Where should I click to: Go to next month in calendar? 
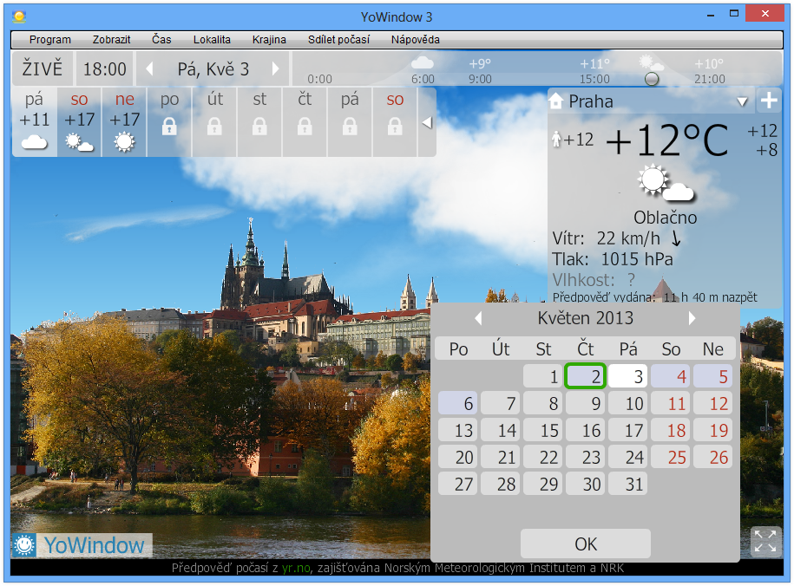tap(692, 318)
